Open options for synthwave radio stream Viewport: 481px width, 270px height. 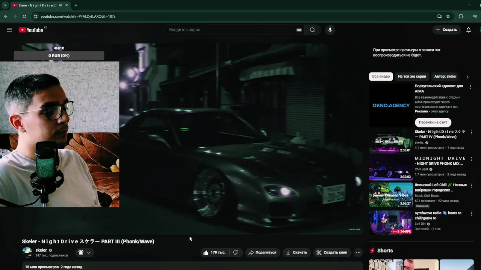(471, 213)
